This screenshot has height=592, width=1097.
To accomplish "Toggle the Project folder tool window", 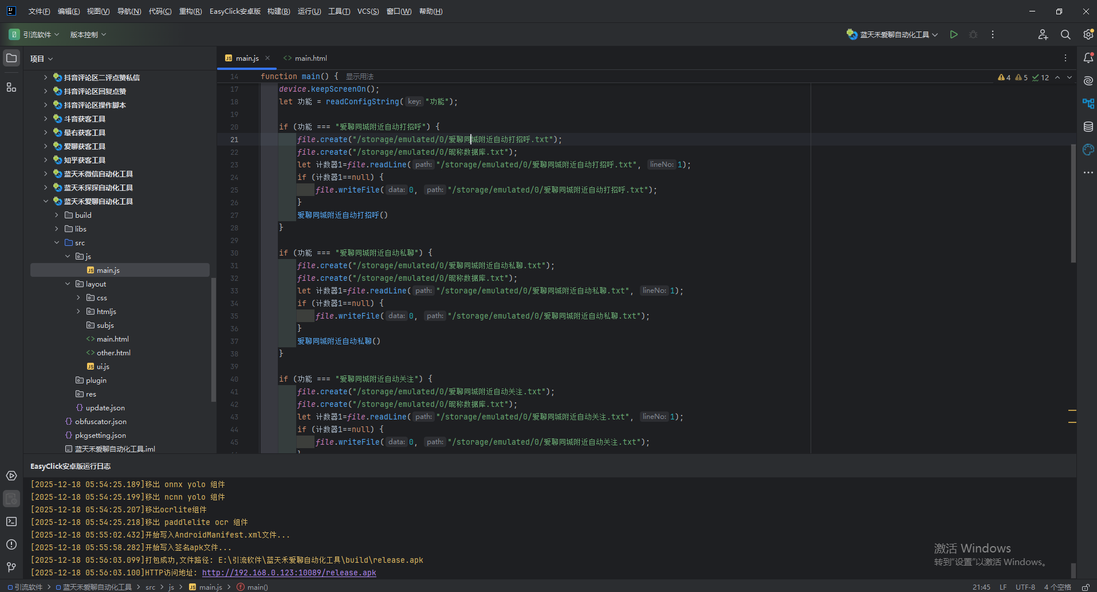I will (x=11, y=58).
